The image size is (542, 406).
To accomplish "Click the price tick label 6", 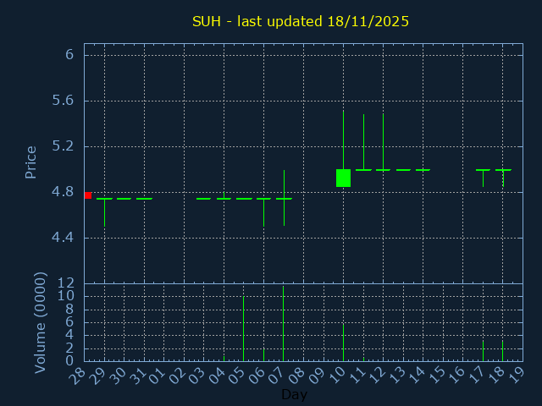I will point(69,55).
